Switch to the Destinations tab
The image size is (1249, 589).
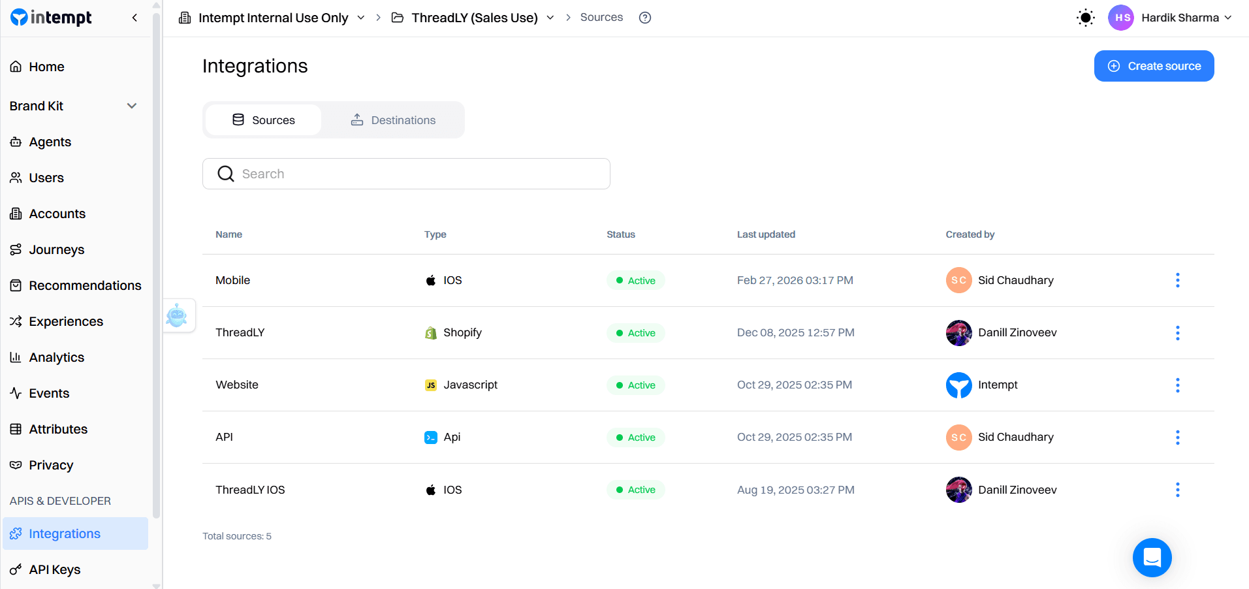point(393,119)
